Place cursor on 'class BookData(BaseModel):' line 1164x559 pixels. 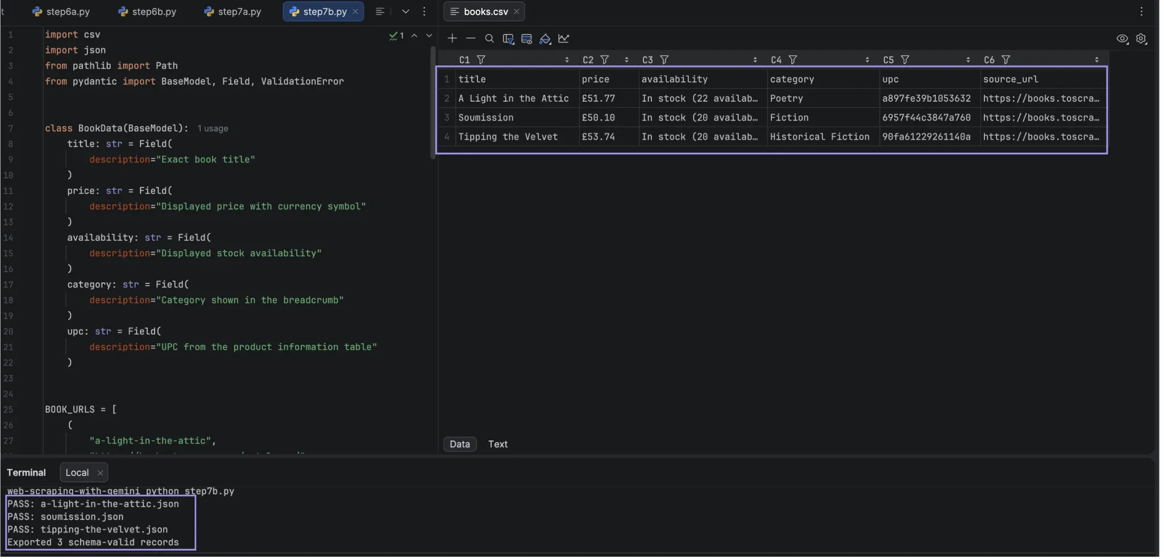(x=117, y=128)
